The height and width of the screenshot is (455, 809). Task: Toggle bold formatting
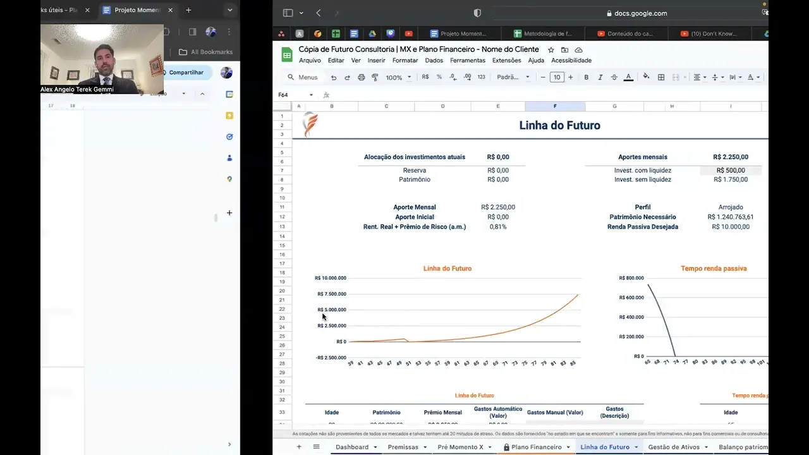coord(587,77)
